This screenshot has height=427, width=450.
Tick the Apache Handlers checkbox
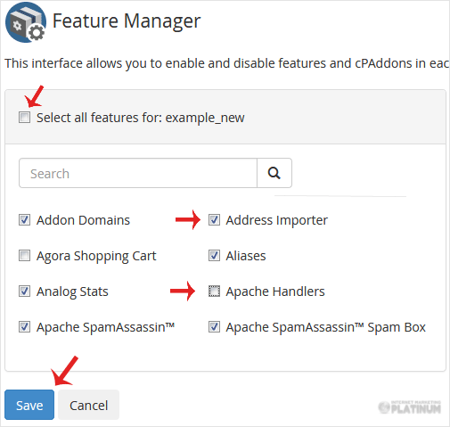[x=214, y=292]
